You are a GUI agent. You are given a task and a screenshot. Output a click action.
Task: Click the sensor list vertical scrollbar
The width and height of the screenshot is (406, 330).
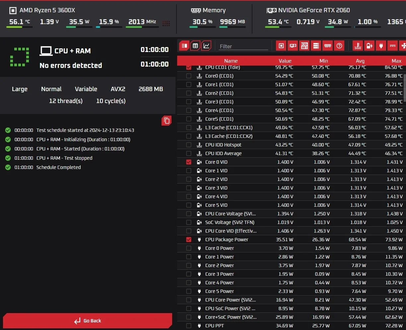(404, 88)
